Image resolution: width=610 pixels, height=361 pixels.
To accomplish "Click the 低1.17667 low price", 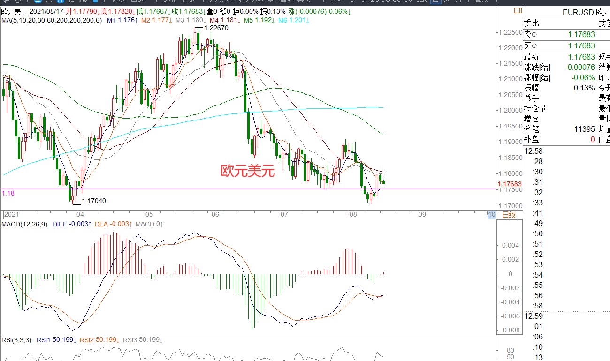I will [x=153, y=11].
